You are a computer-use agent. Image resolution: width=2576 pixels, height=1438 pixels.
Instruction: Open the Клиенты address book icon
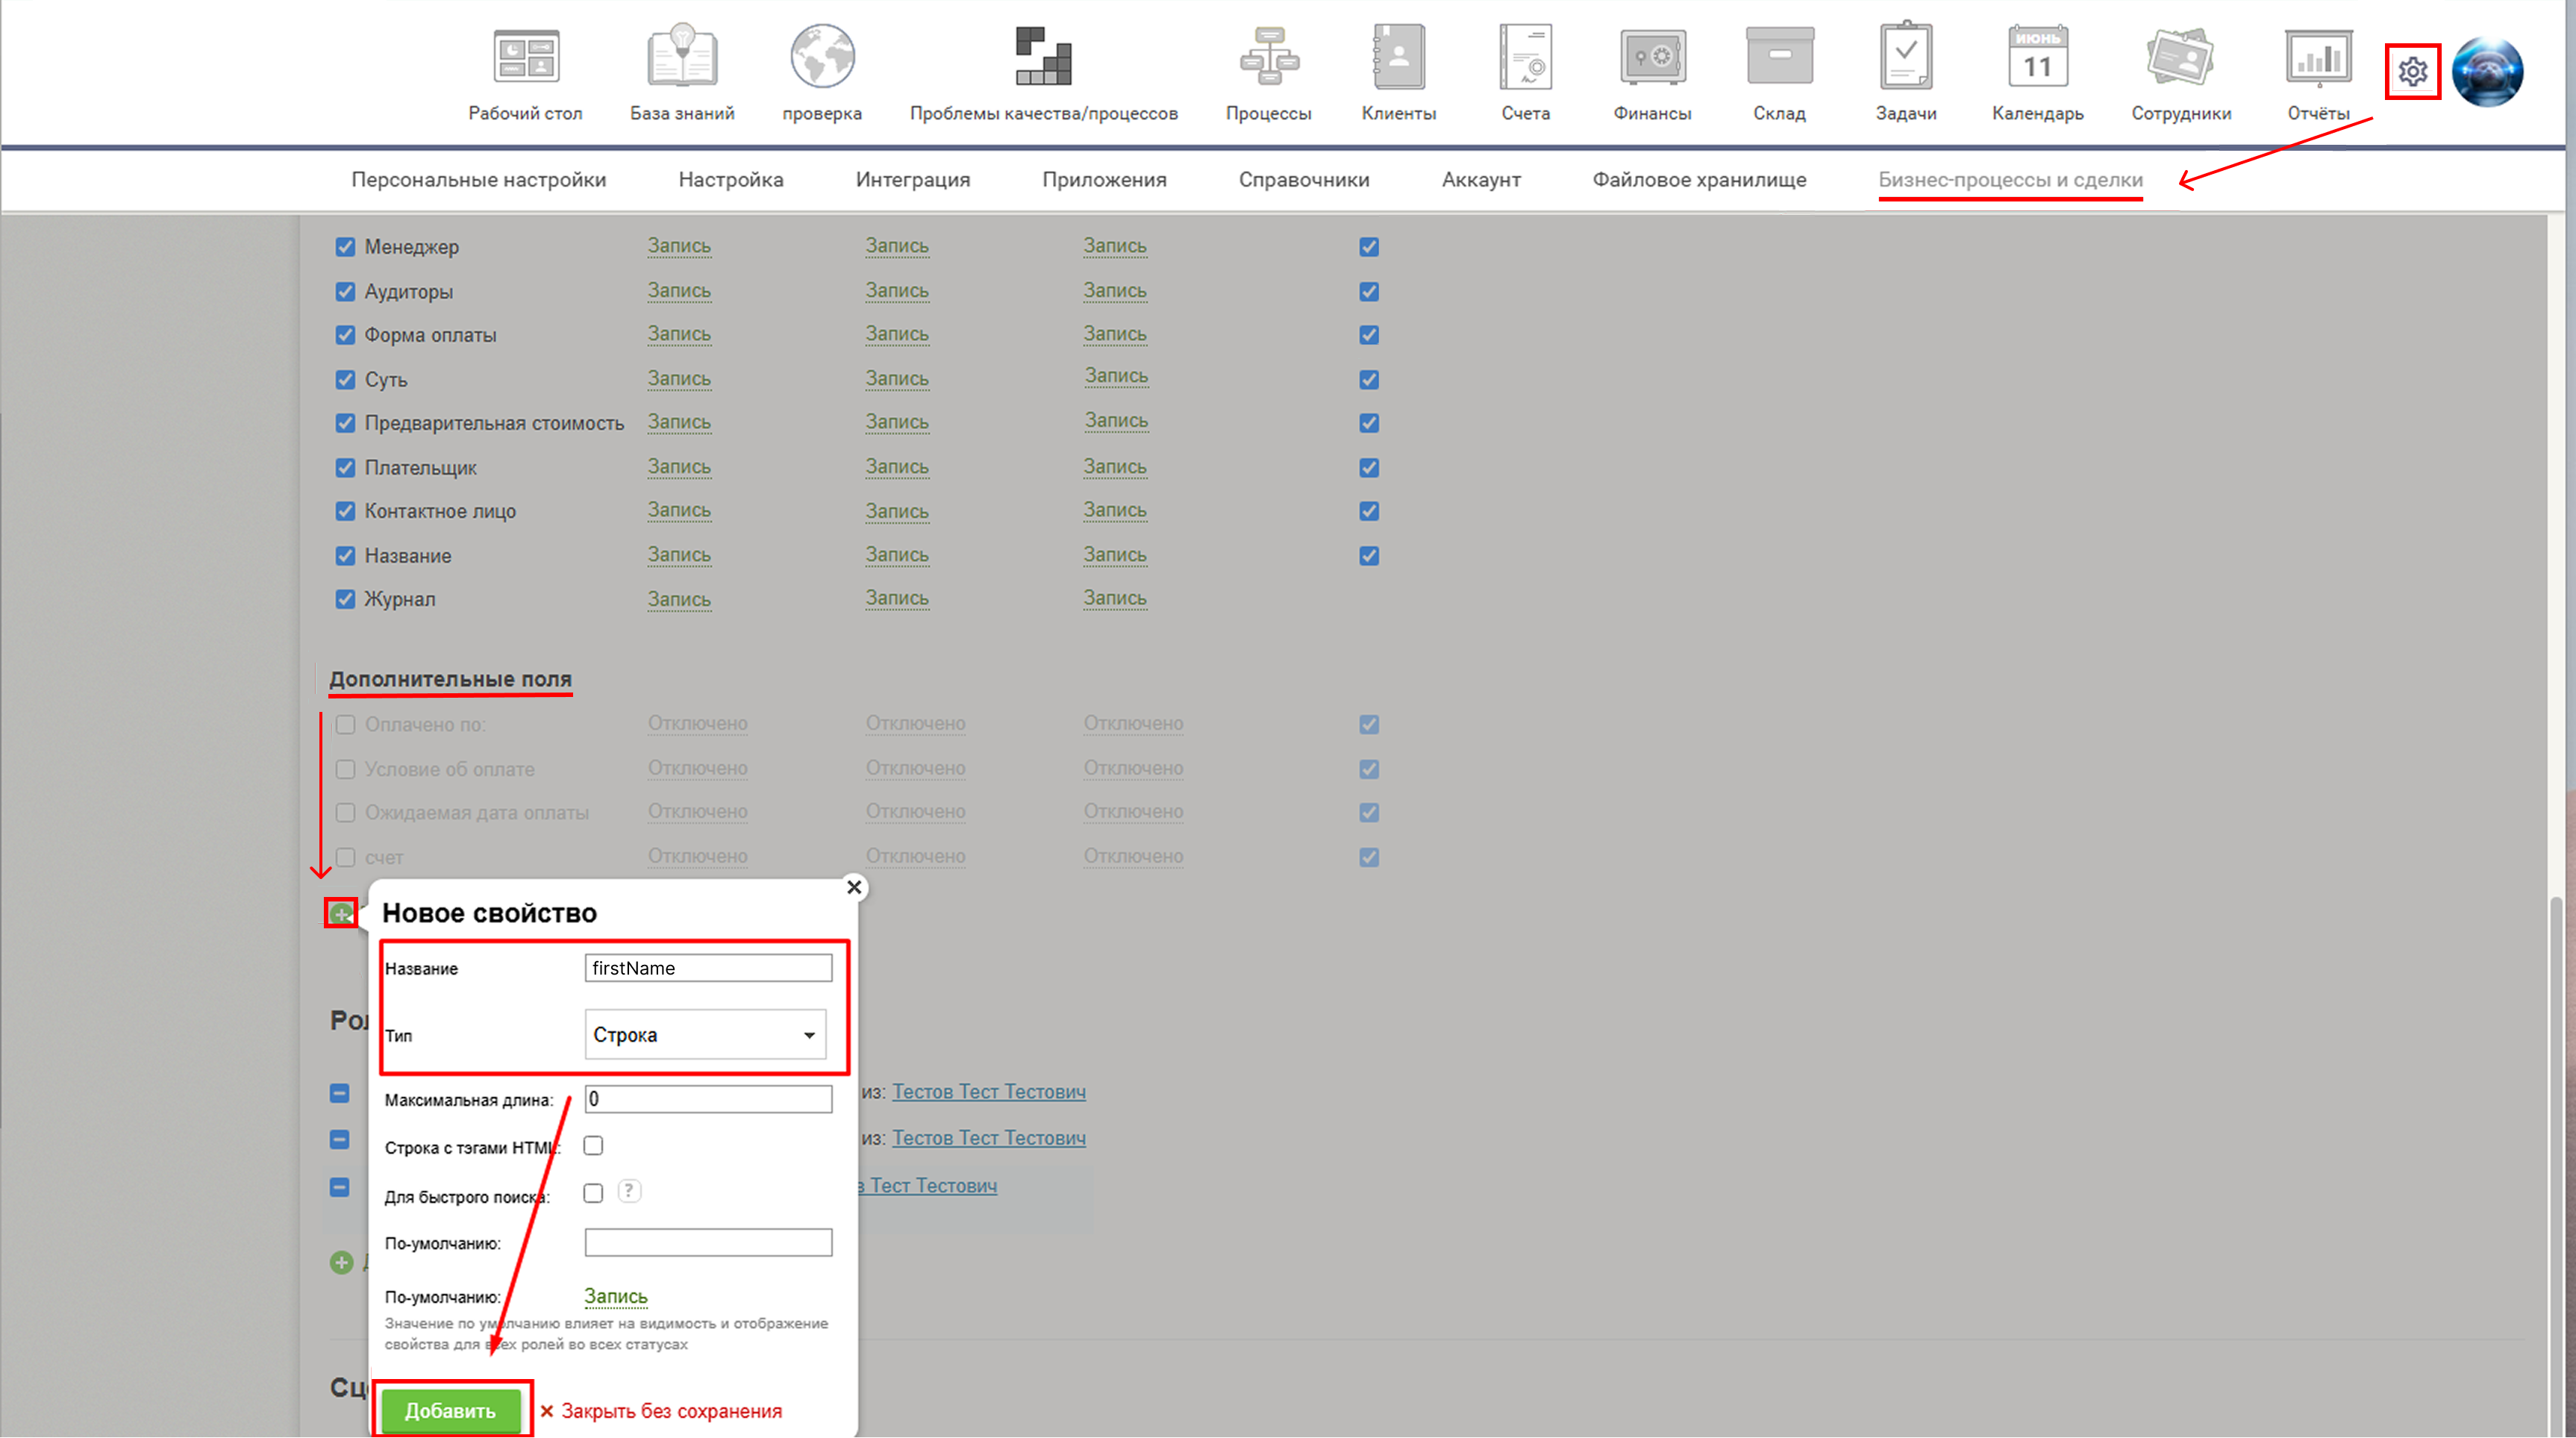coord(1398,58)
